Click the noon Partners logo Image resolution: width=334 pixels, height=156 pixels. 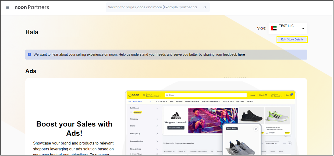(x=32, y=7)
